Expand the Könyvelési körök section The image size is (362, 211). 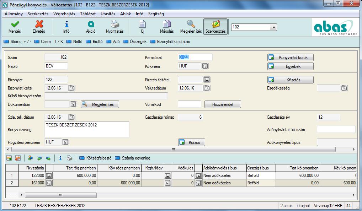point(291,58)
